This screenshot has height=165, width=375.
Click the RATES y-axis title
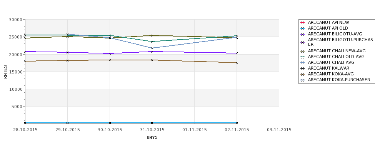pos(5,72)
